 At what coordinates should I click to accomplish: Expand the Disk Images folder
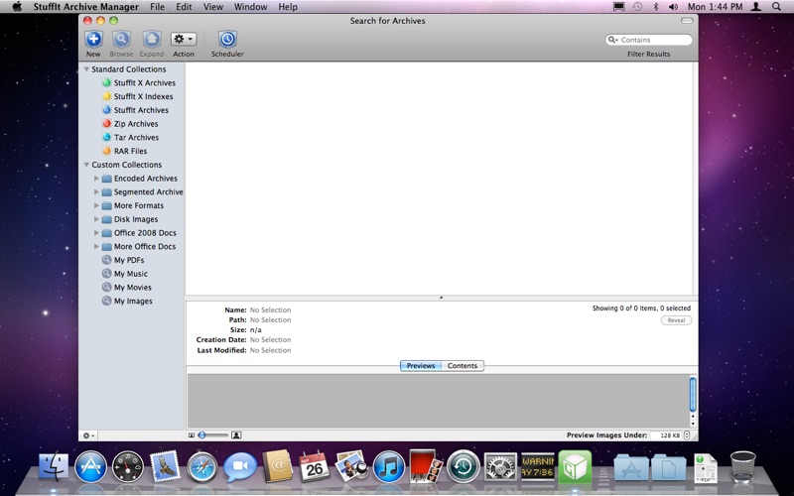pos(96,219)
